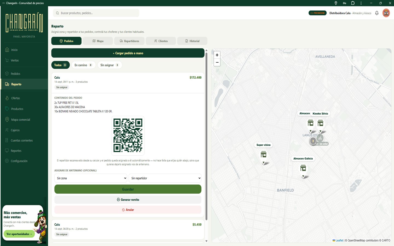Click the Anular button
This screenshot has width=394, height=246.
coord(128,210)
